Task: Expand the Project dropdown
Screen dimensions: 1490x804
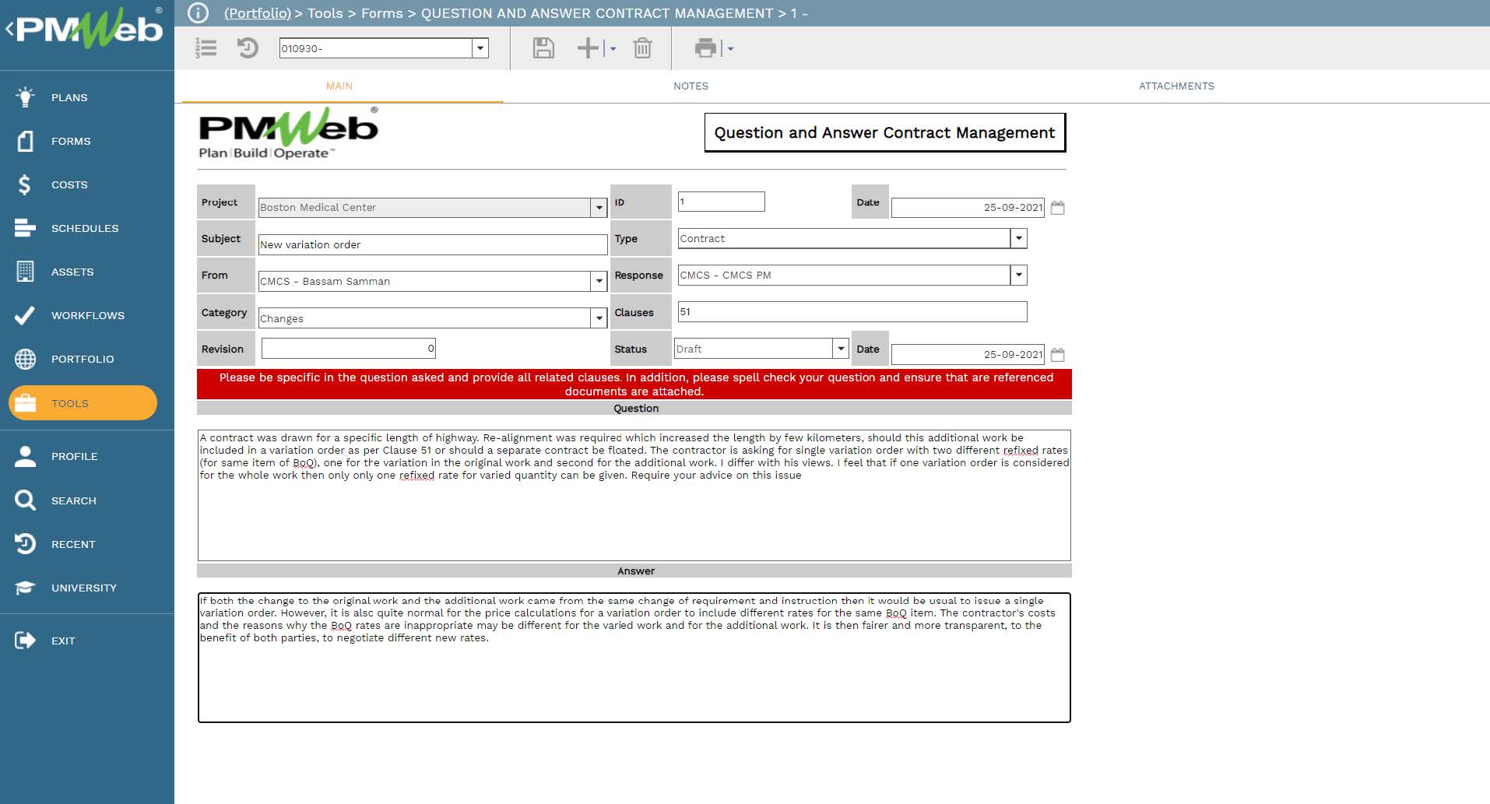Action: (x=599, y=208)
